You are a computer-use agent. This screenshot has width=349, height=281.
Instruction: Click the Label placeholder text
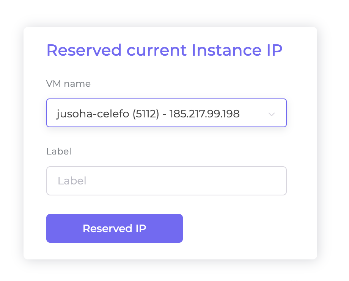[x=72, y=181]
